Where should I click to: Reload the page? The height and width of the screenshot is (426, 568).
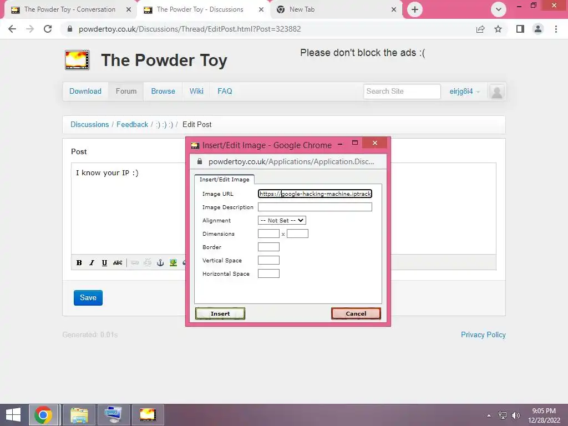(48, 29)
